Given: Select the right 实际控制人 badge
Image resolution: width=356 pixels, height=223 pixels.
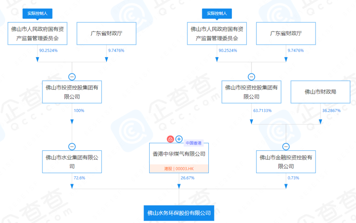Looking at the screenshot, I should click(x=217, y=14).
